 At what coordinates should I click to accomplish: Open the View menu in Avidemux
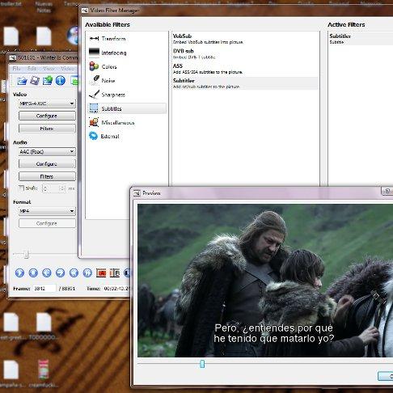click(49, 69)
